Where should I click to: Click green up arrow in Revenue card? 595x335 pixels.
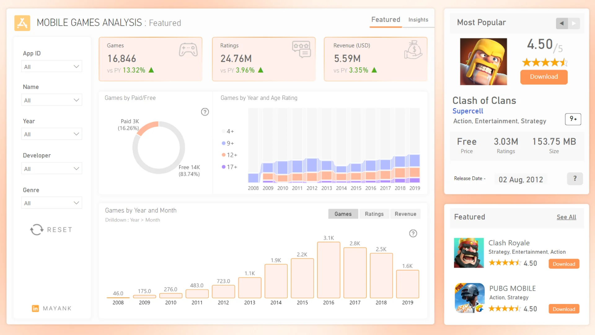tap(374, 70)
